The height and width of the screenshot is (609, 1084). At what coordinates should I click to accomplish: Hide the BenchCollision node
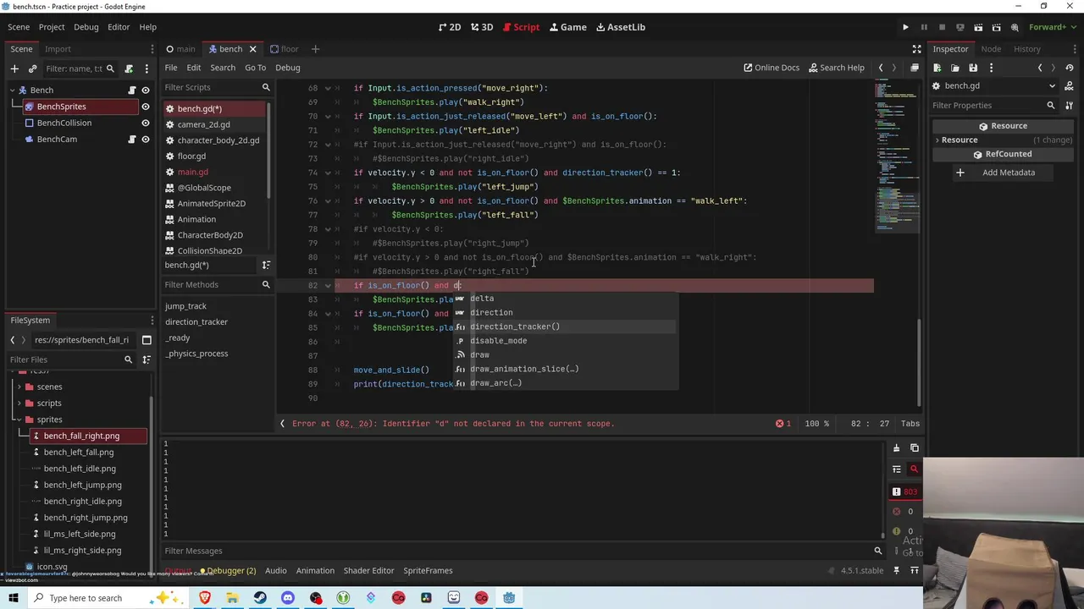[146, 123]
